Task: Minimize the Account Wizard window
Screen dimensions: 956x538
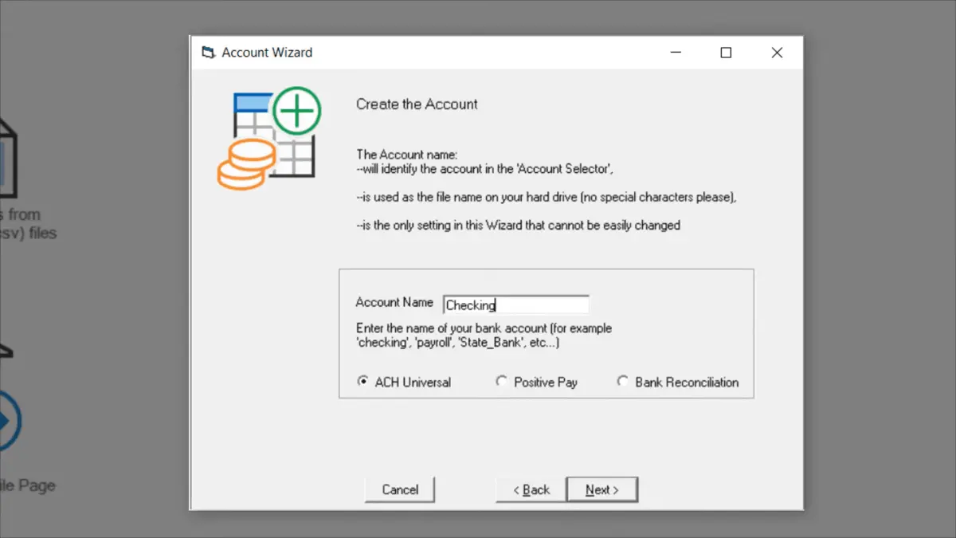Action: coord(676,53)
